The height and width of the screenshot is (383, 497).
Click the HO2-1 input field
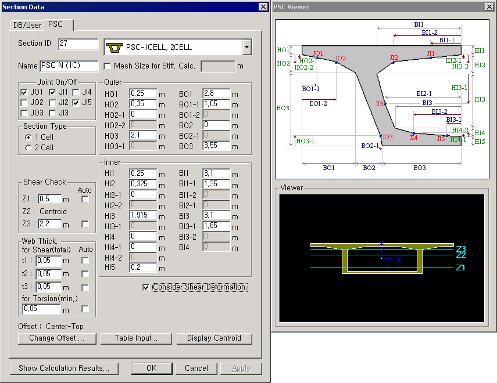pos(143,114)
